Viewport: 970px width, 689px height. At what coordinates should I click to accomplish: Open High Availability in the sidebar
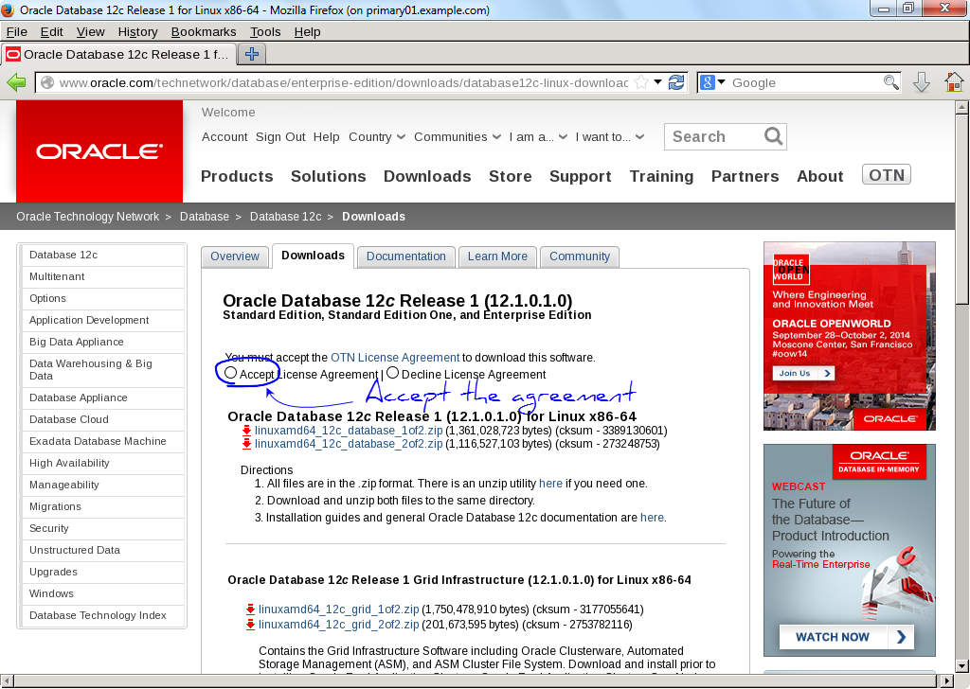(103, 463)
